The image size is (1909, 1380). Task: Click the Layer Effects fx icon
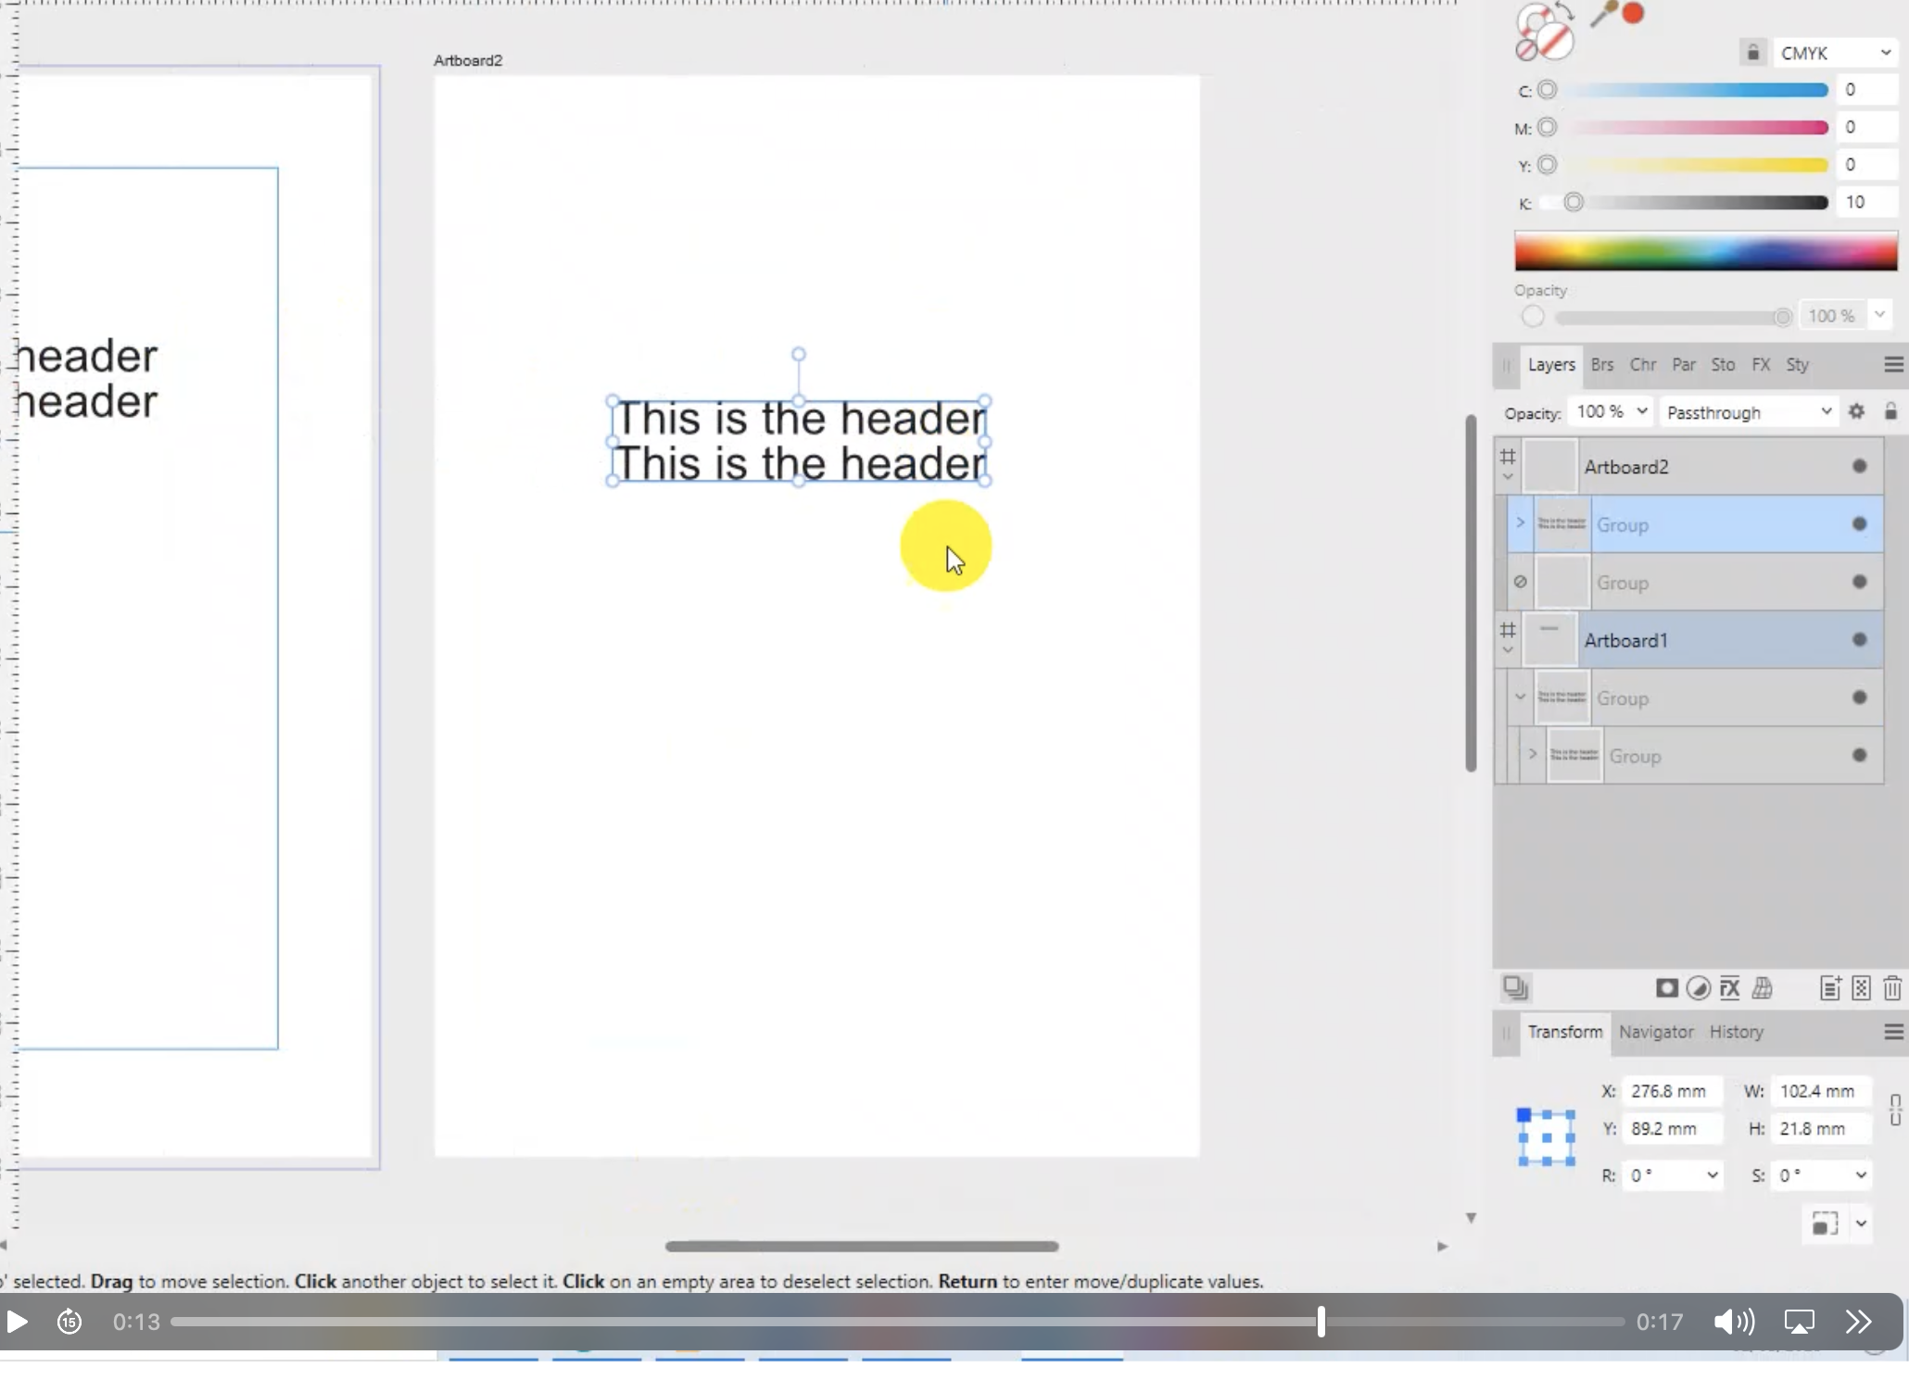coord(1729,988)
